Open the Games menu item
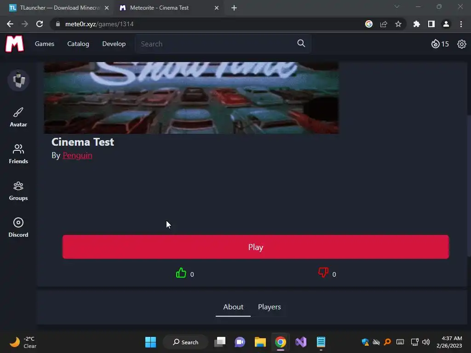471x353 pixels. pos(45,44)
